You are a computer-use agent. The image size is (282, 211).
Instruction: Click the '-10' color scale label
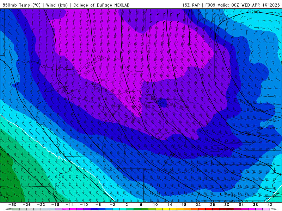click(84, 205)
